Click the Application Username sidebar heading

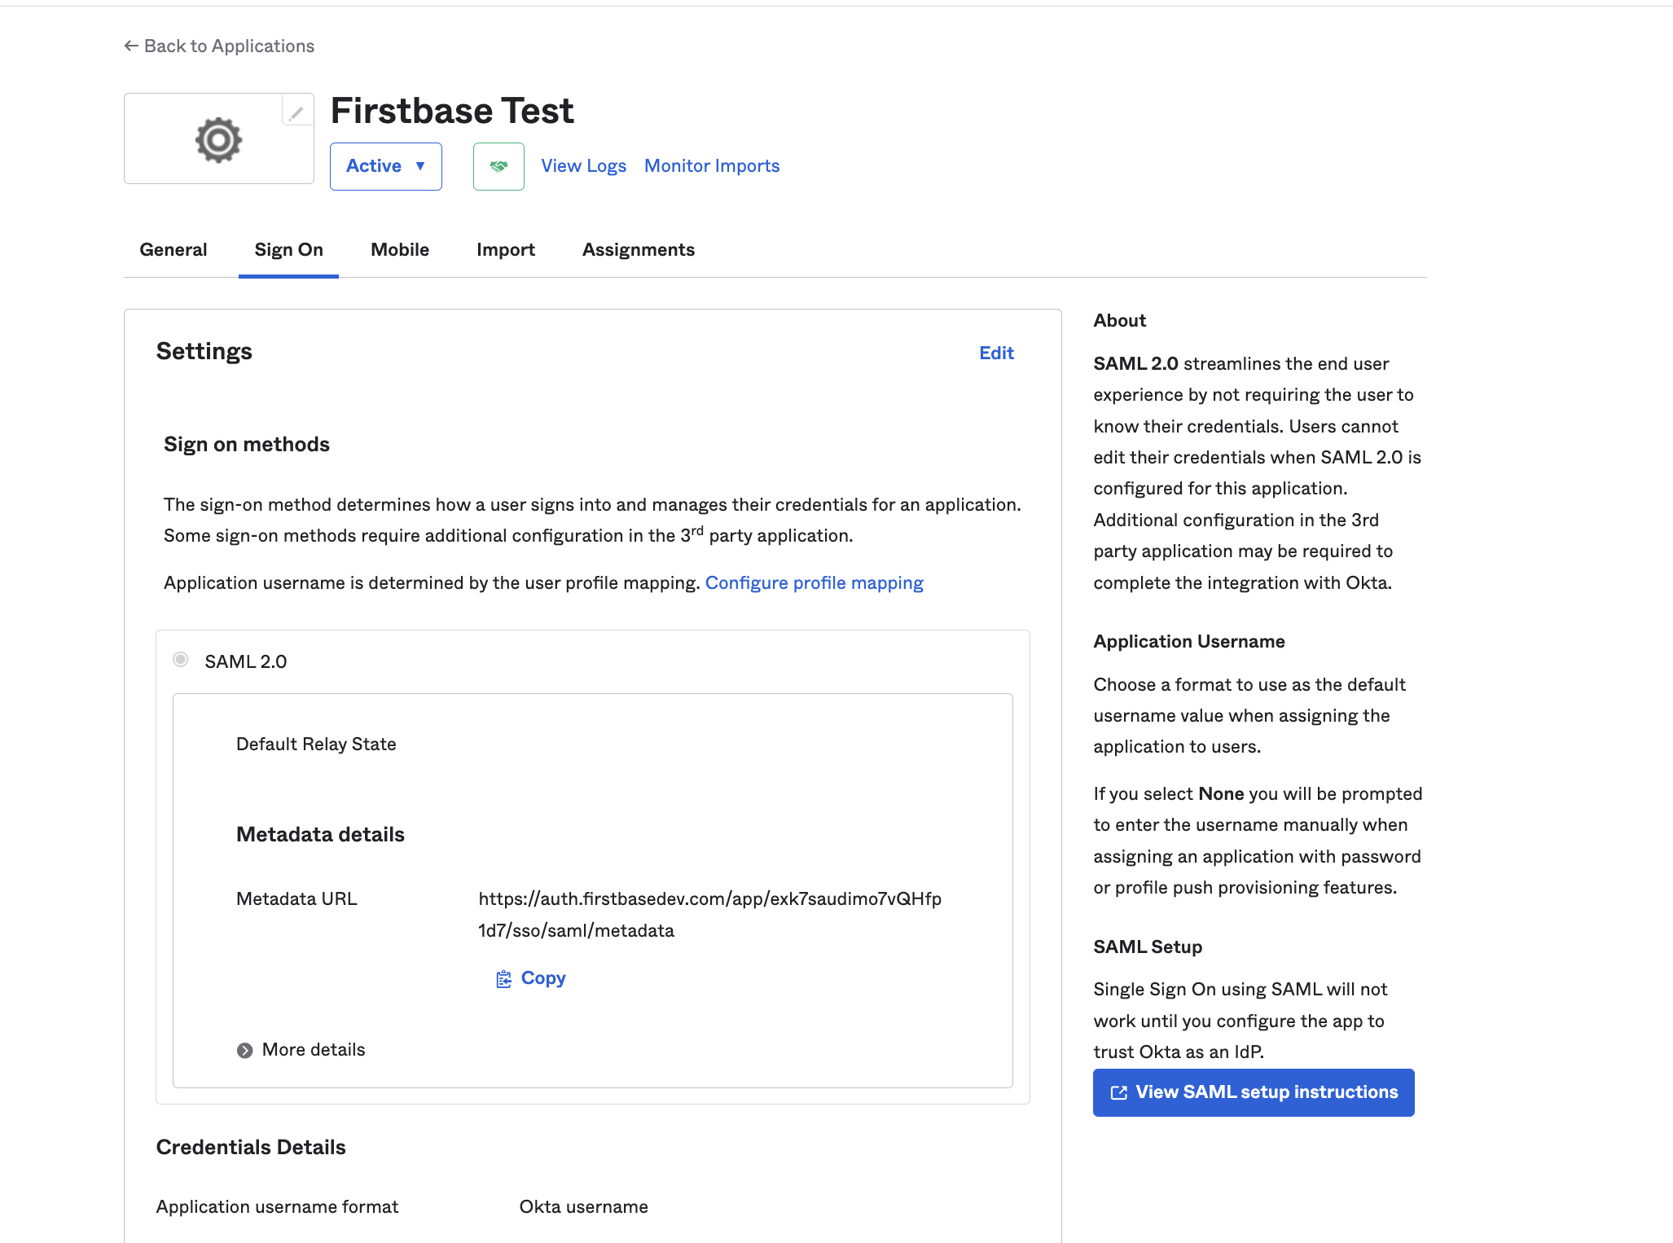(1189, 642)
